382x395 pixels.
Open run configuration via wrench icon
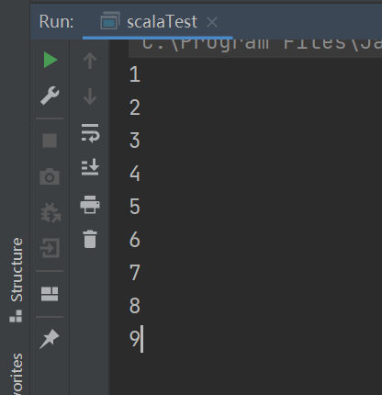click(50, 96)
